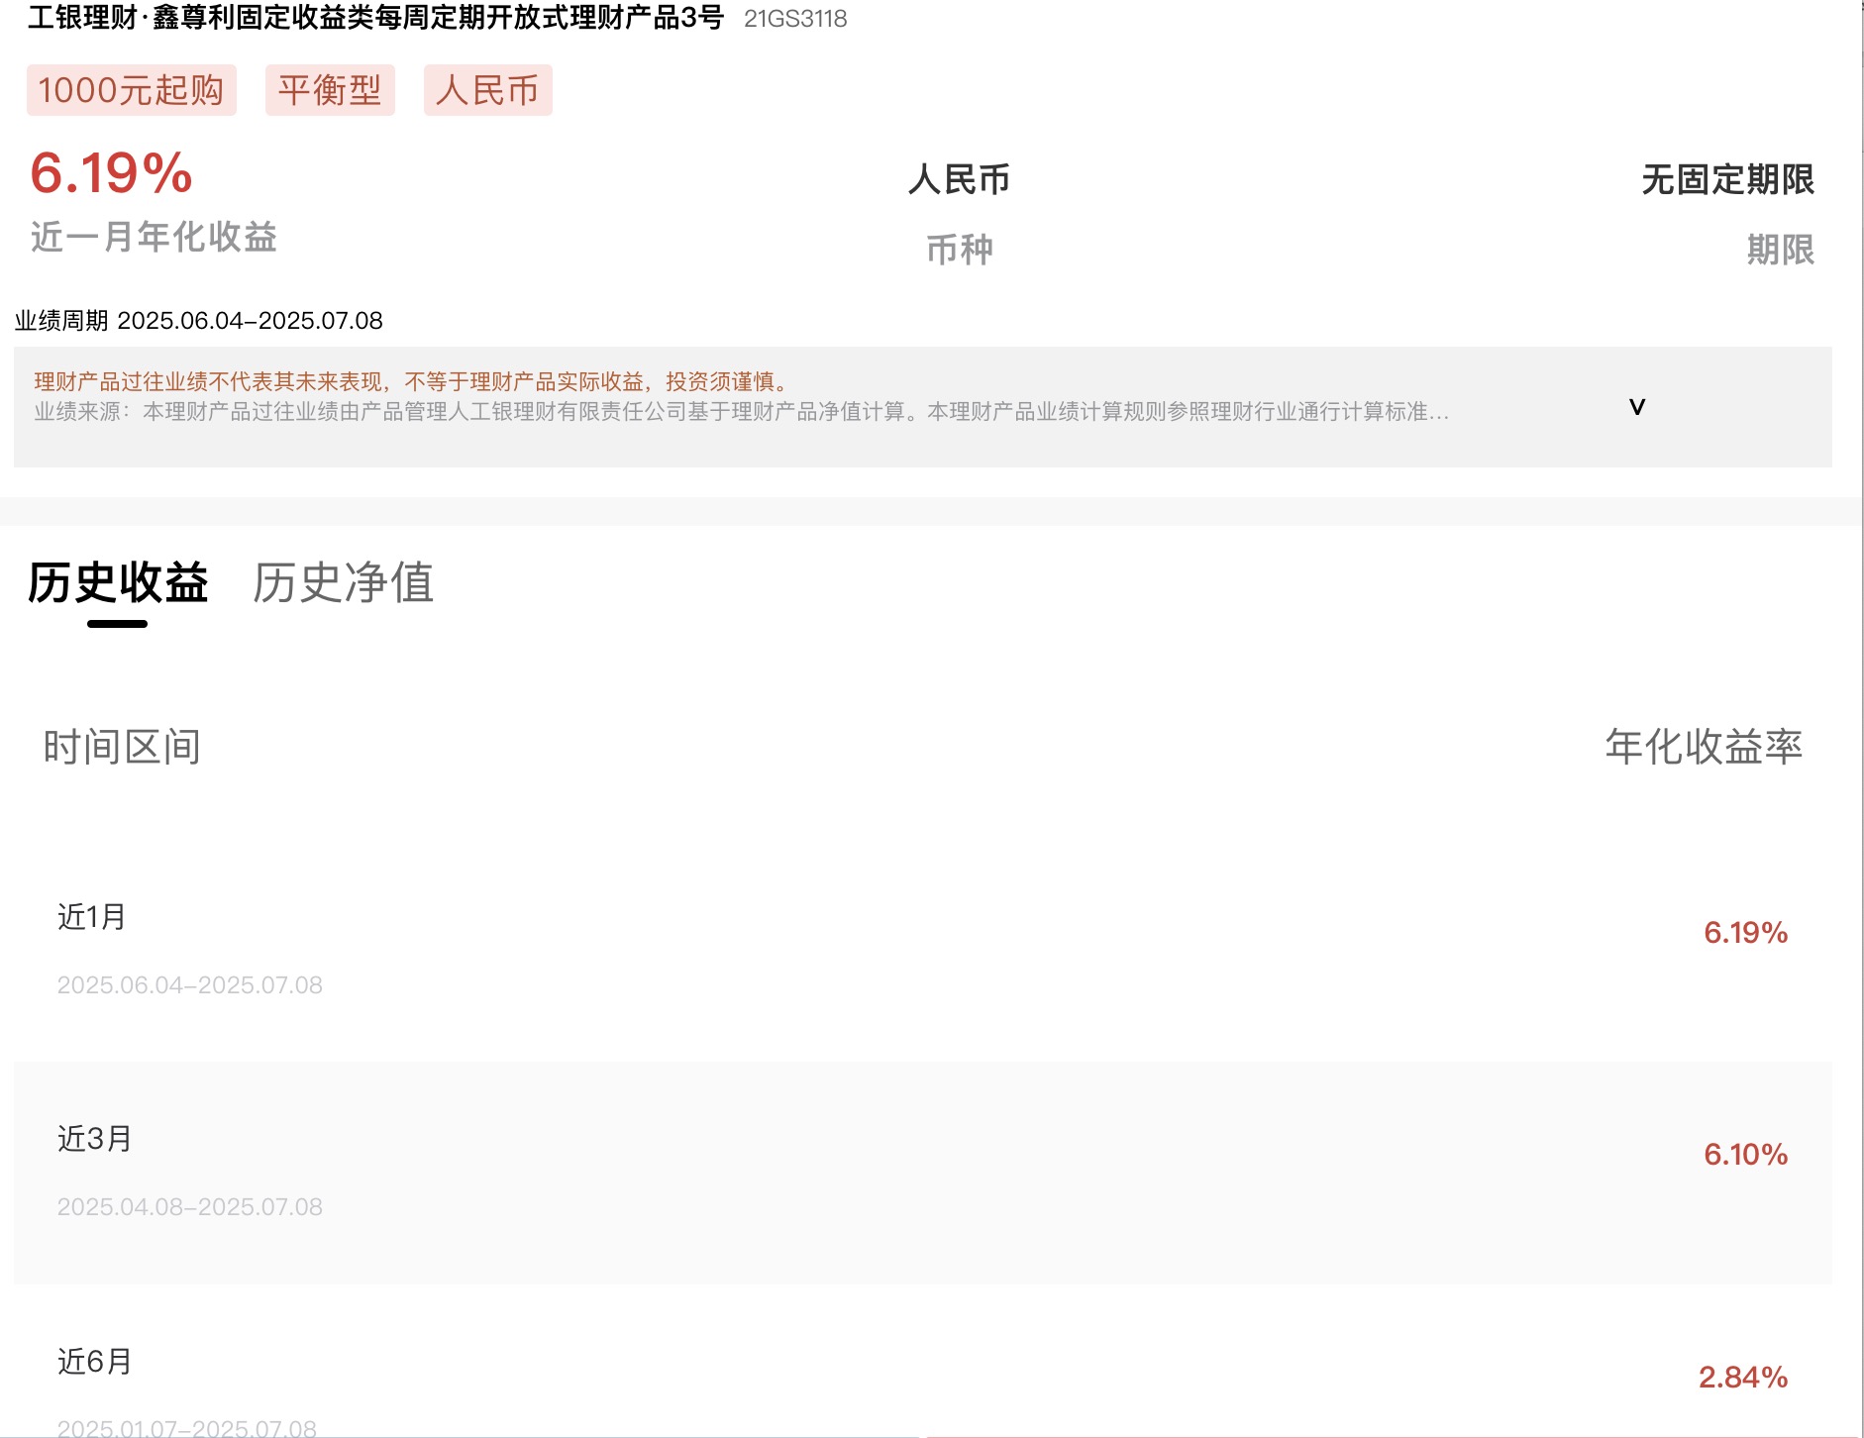Select the 平衡型 tag
The width and height of the screenshot is (1864, 1438).
pos(331,90)
